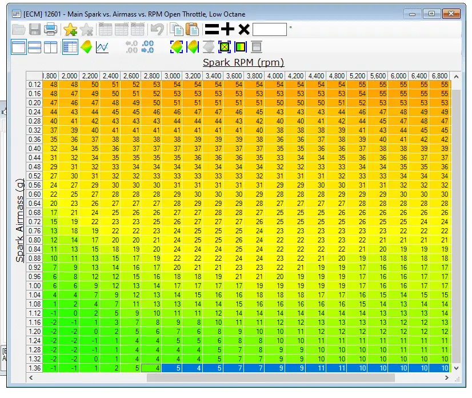The image size is (472, 398).
Task: Click the decrease decimal places icon
Action: coord(131,47)
